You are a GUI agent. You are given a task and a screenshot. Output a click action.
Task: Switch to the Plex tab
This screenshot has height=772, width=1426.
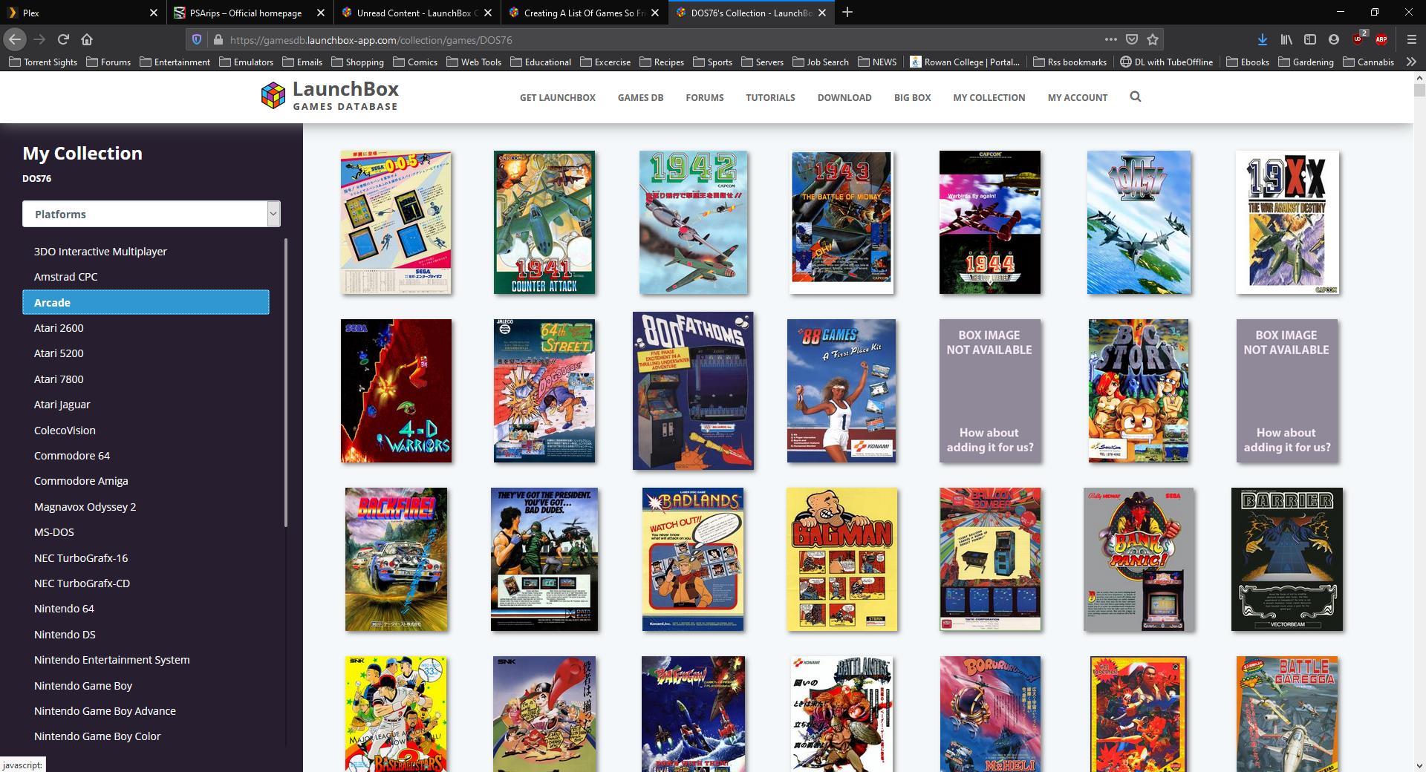[x=82, y=13]
